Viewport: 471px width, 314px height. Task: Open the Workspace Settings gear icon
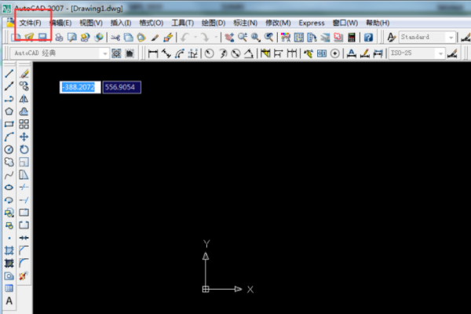click(x=116, y=53)
